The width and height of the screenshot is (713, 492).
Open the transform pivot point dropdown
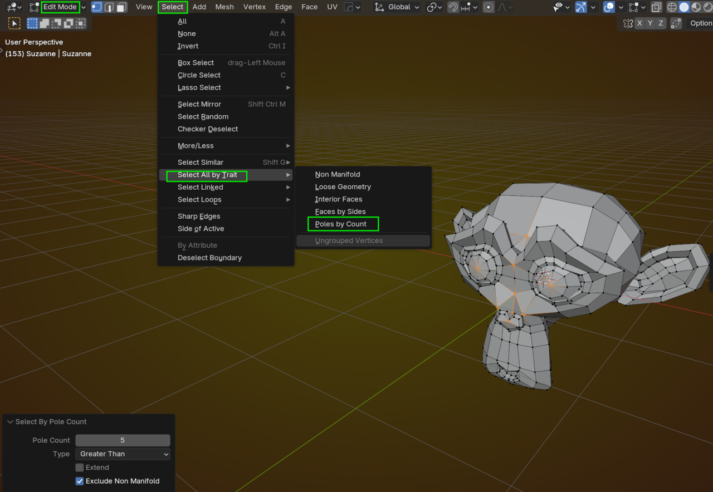tap(433, 7)
